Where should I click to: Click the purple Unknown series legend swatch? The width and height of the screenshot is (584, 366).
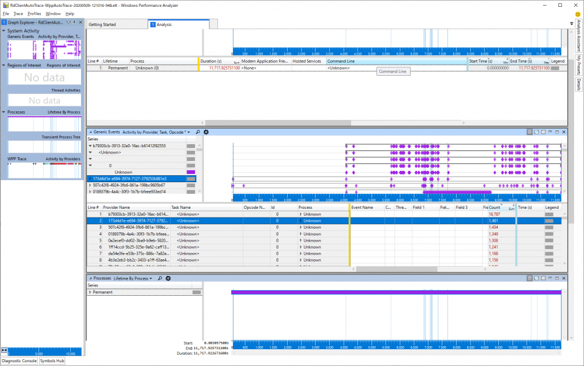tap(192, 172)
